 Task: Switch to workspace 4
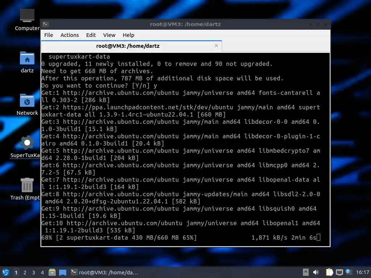(x=42, y=273)
